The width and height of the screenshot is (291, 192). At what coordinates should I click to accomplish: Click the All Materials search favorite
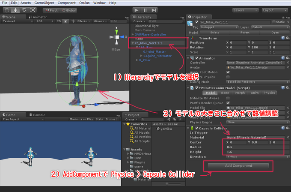(140, 128)
